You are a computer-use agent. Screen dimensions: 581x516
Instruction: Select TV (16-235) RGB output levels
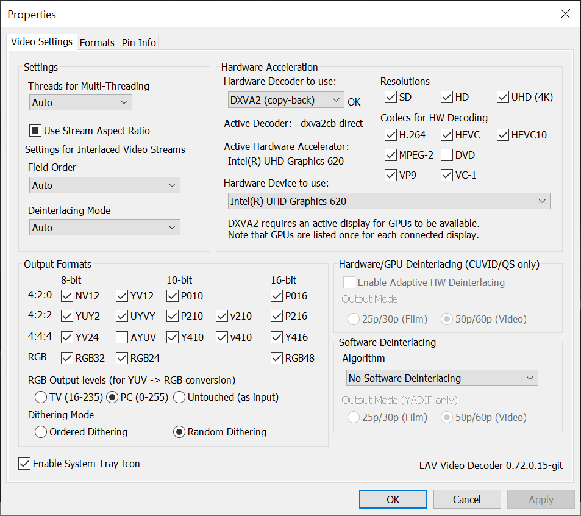point(40,397)
